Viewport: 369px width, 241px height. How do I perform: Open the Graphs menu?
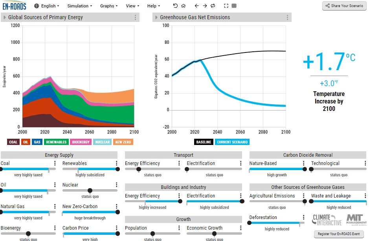click(x=109, y=6)
